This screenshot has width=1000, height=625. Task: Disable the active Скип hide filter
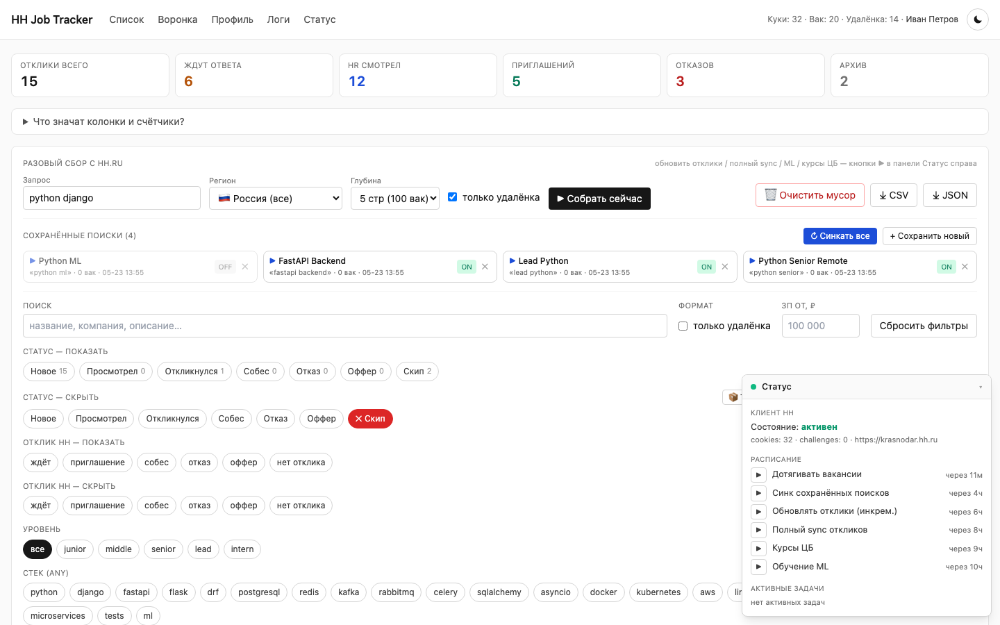coord(370,419)
